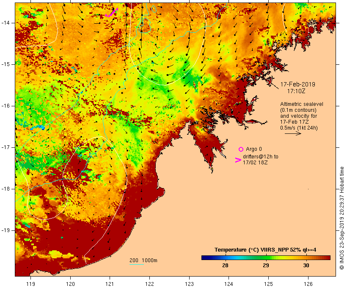Click the time label 17:10Z

296,91
